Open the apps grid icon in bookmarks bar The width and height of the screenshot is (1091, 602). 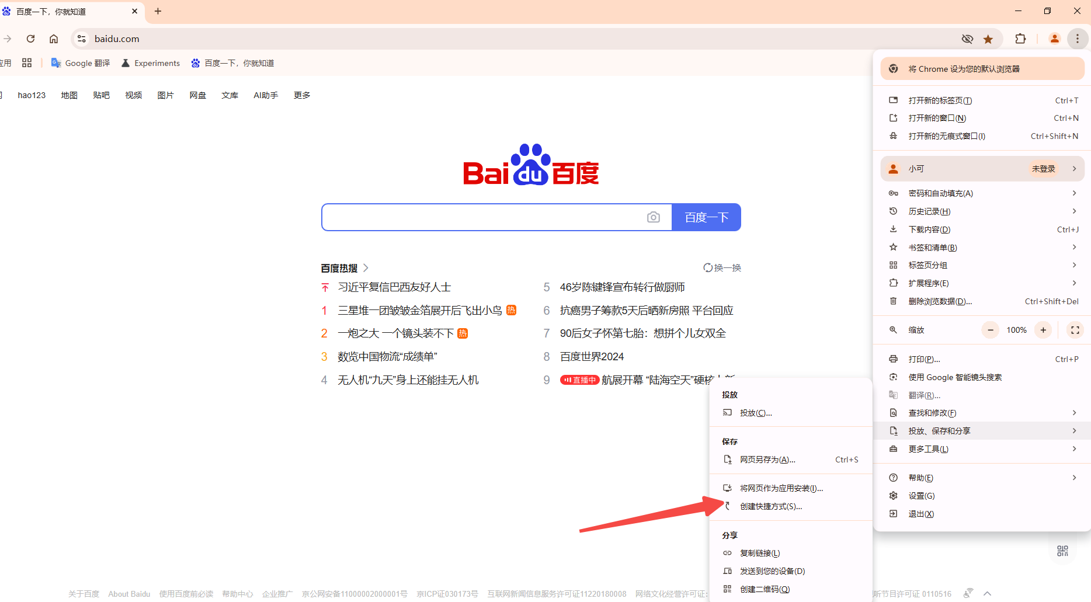27,63
